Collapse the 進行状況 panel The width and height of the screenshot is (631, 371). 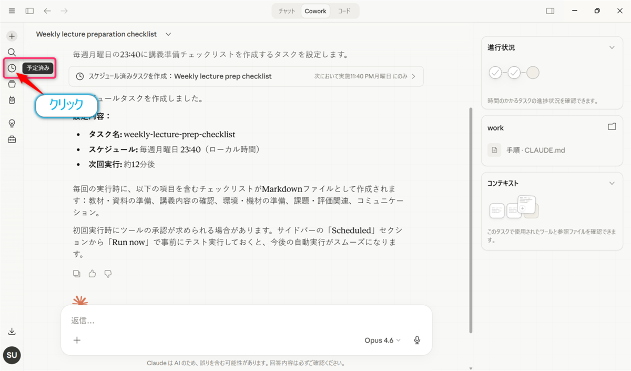(612, 47)
